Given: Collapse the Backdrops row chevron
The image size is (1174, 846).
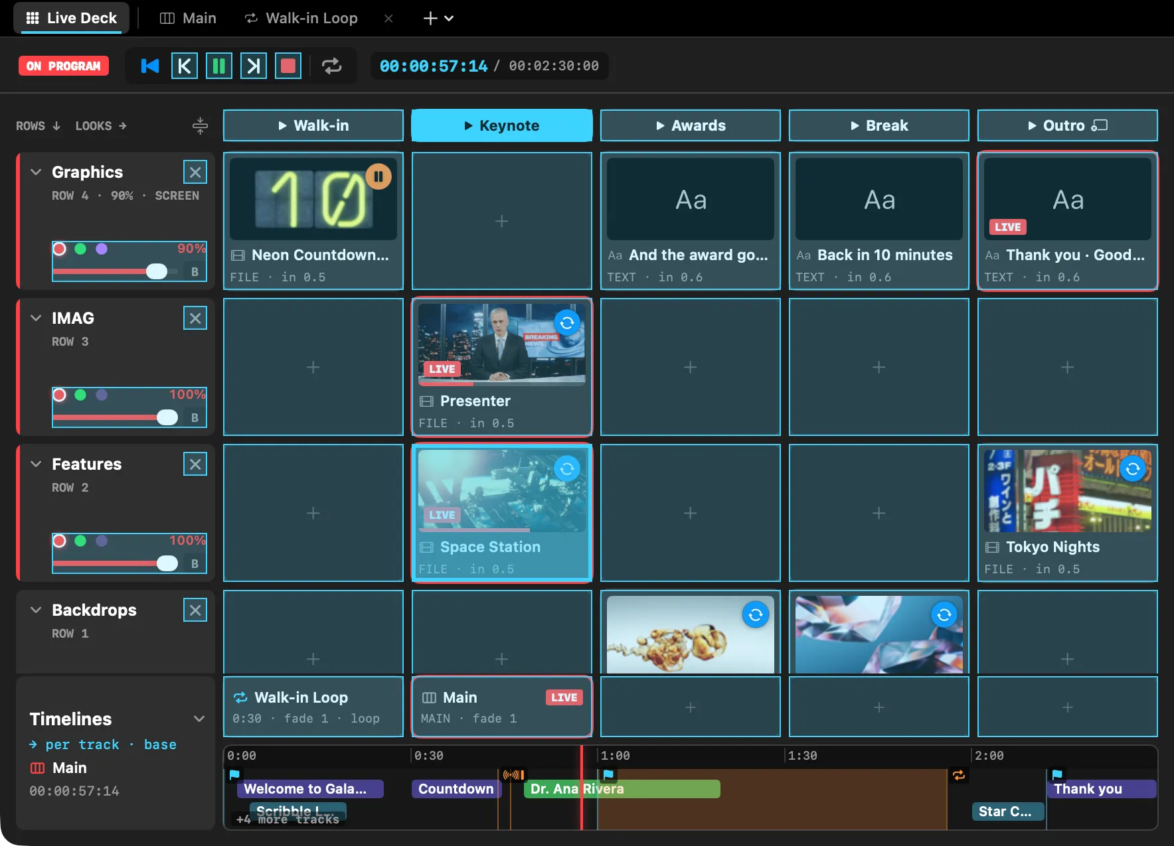Looking at the screenshot, I should [x=36, y=610].
